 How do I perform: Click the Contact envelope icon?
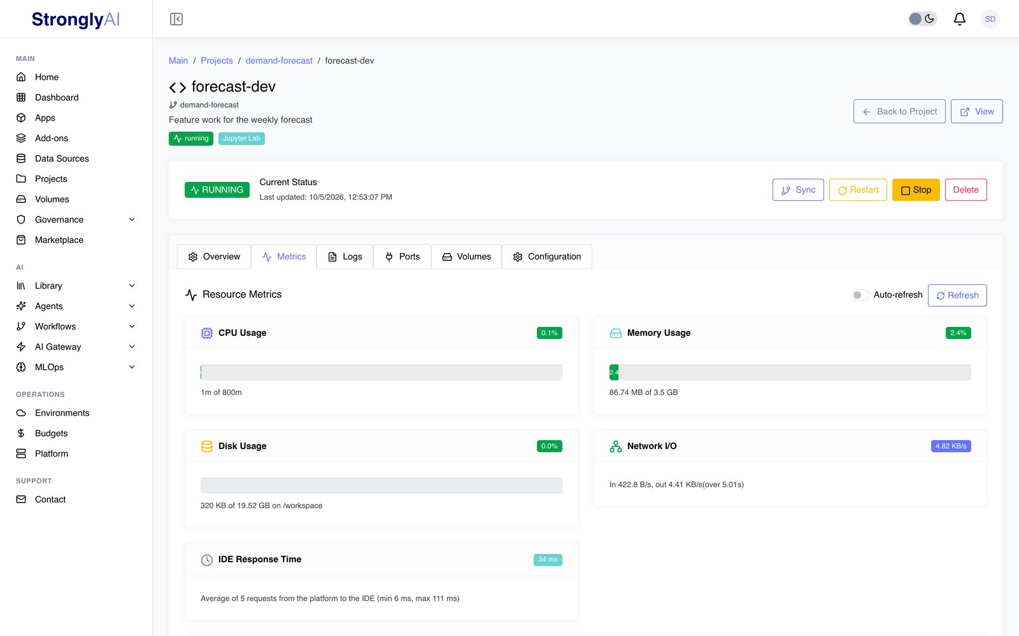tap(21, 499)
